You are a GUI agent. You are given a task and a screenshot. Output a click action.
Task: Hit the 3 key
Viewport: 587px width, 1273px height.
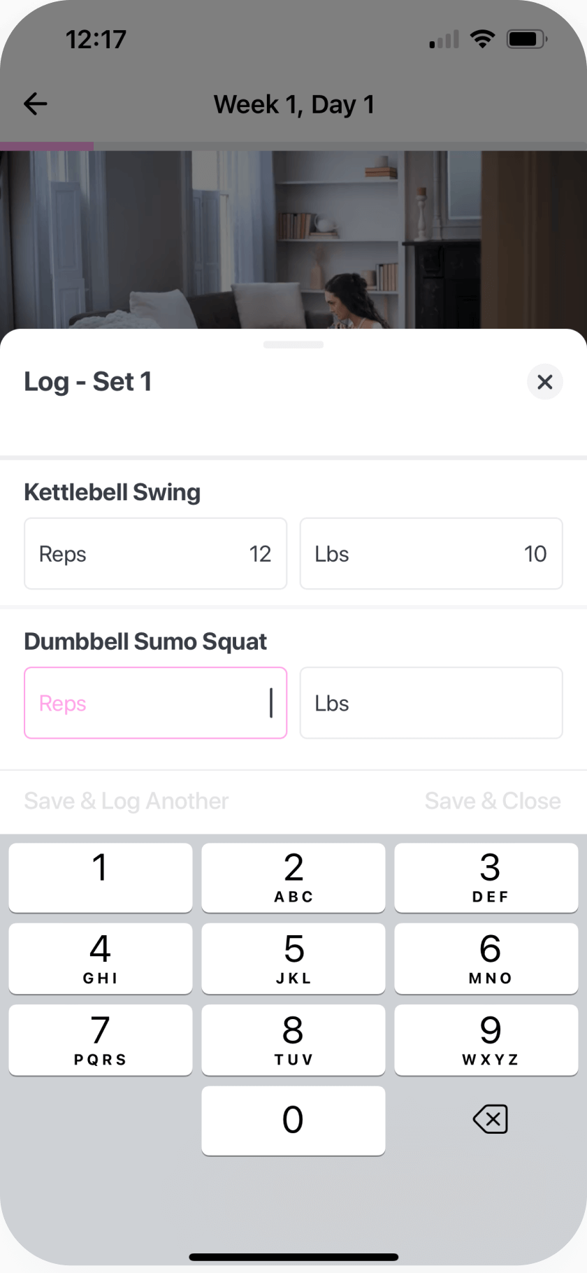[x=486, y=877]
